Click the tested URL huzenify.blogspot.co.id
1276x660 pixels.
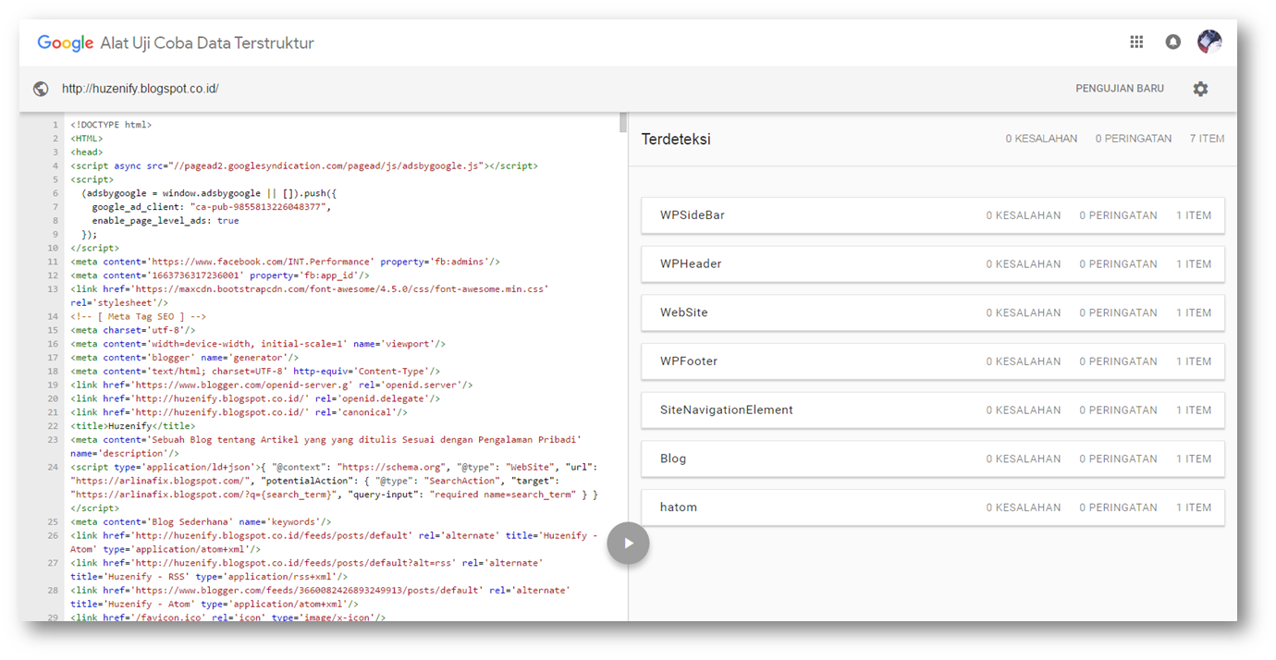coord(141,89)
